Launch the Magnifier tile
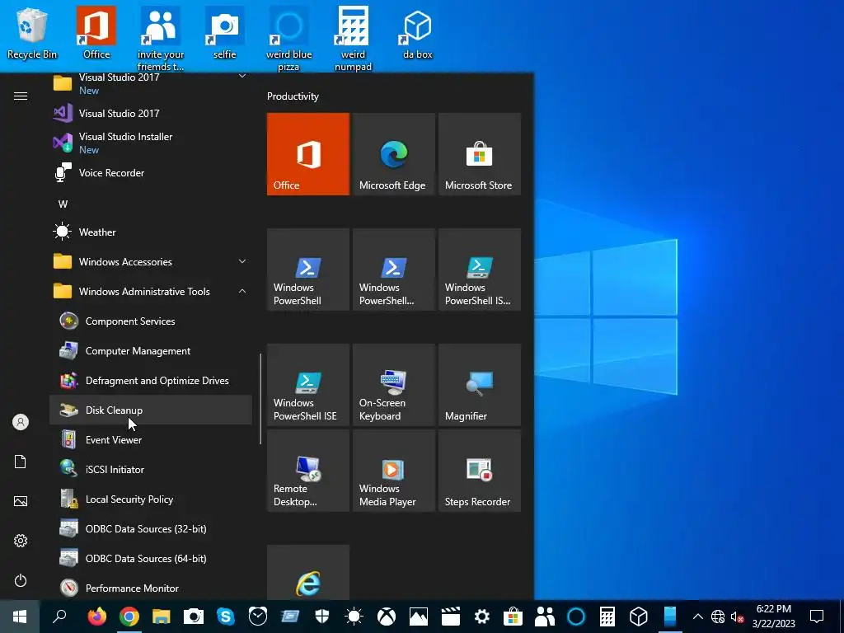 pyautogui.click(x=480, y=384)
